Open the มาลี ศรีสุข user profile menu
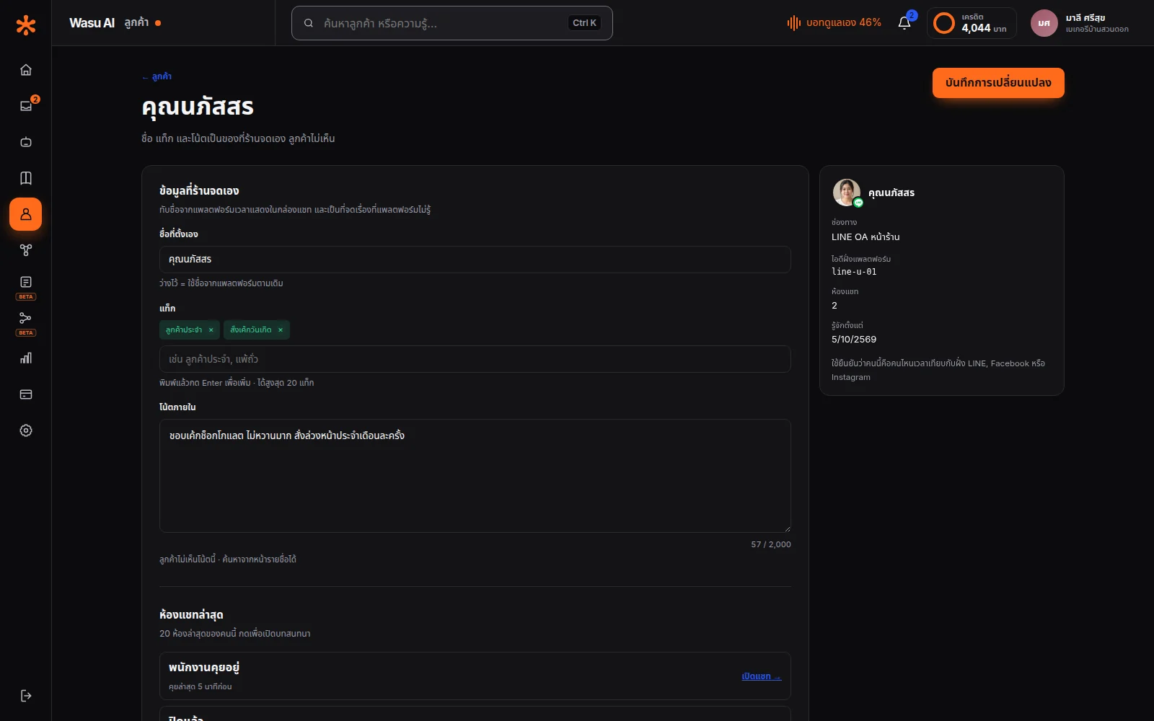Screen dimensions: 1154x721 [x=1080, y=23]
